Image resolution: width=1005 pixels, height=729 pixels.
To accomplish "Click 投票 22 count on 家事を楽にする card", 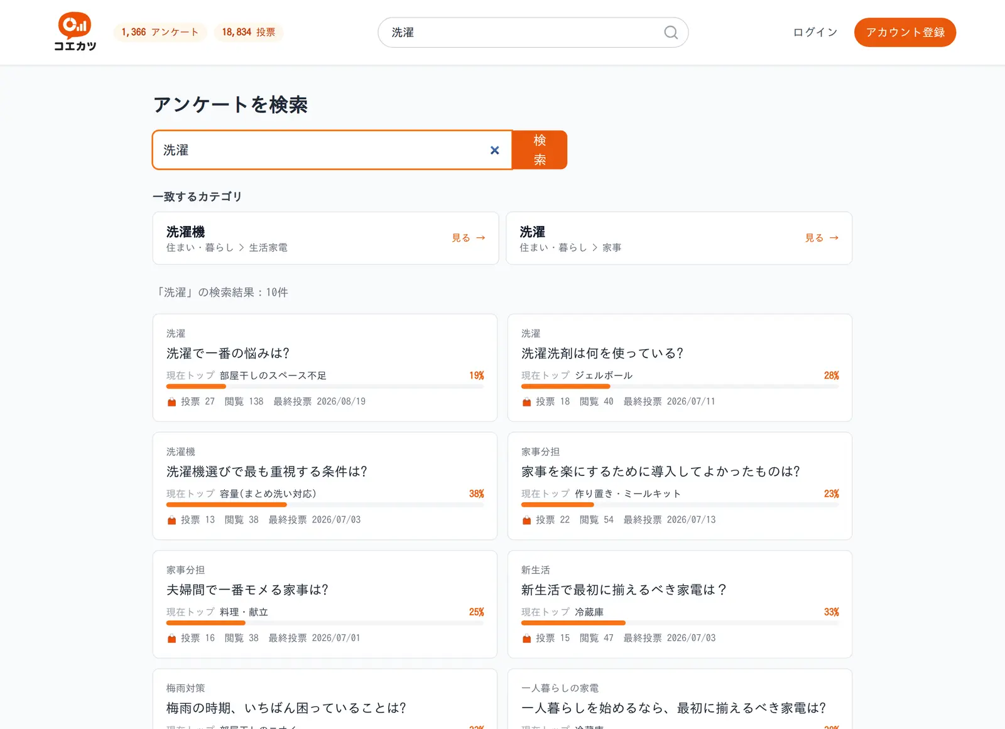I will click(553, 520).
